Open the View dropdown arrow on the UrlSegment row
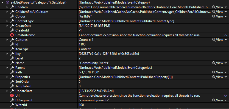 click(x=226, y=101)
